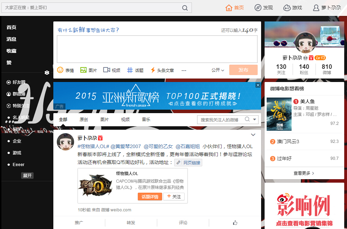
Task: Expand movie list with 查看更多
Action: tap(304, 173)
